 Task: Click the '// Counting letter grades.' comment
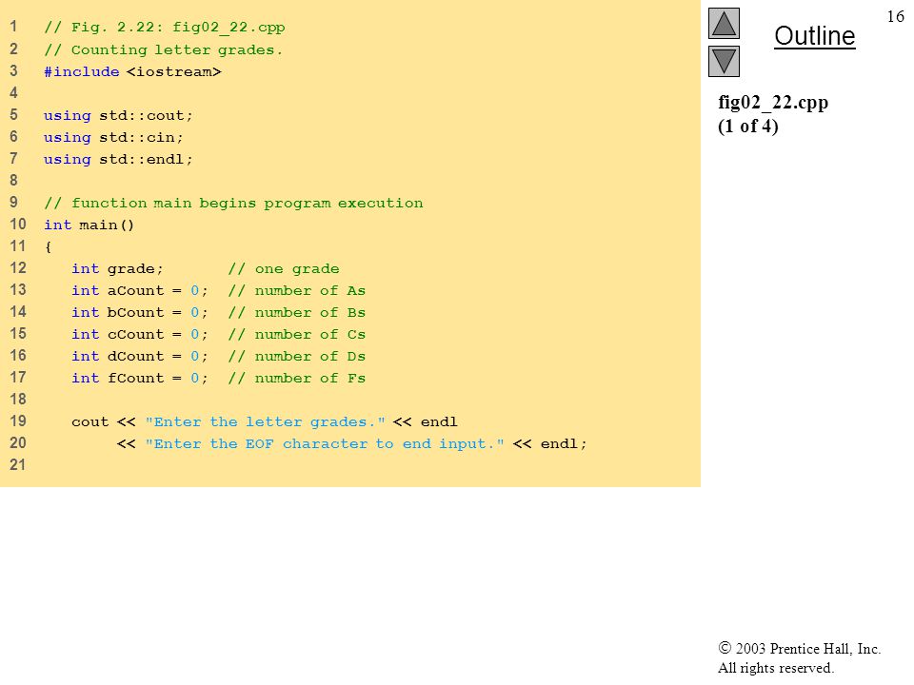click(x=163, y=49)
